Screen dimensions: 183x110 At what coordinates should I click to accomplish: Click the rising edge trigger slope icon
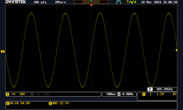point(151,94)
